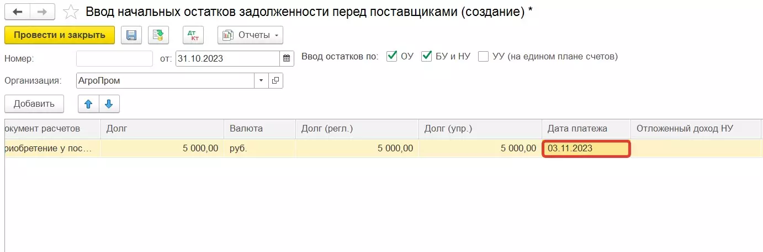Image resolution: width=763 pixels, height=252 pixels.
Task: Add document to favorites with star
Action: click(71, 12)
